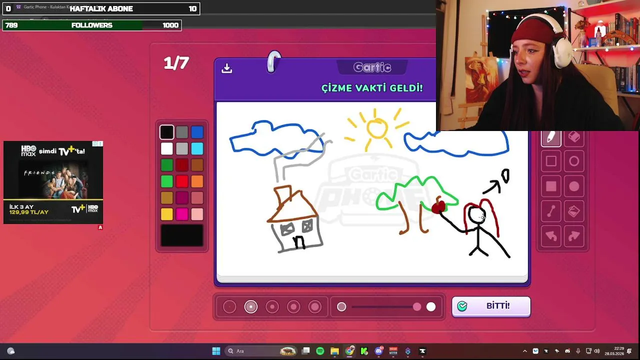The image size is (640, 360).
Task: Pick the dark red color swatch
Action: pos(182,165)
